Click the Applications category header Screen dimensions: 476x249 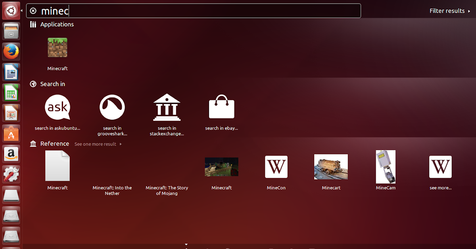point(52,24)
